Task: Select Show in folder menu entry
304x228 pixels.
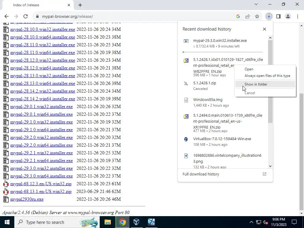Action: pyautogui.click(x=265, y=84)
